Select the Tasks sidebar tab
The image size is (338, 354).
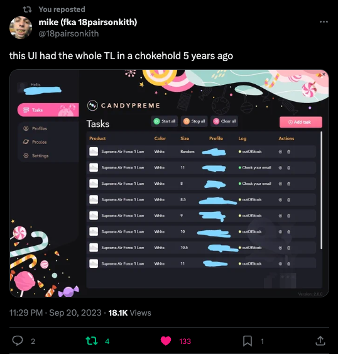(x=48, y=110)
